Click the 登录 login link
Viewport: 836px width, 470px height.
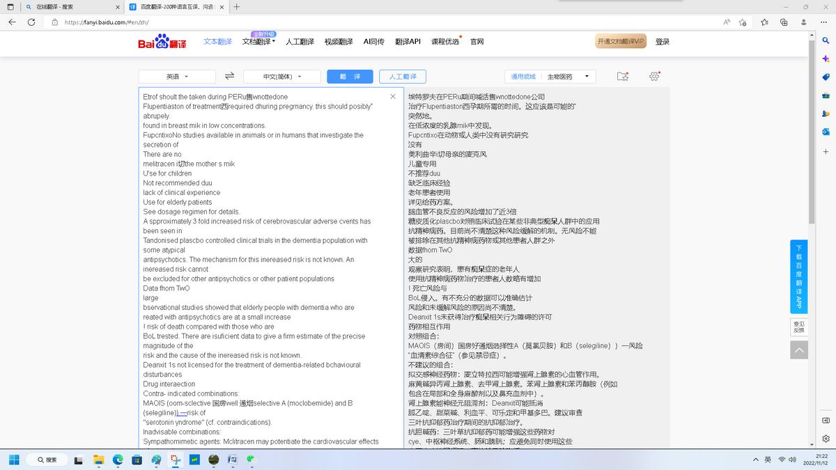coord(661,41)
